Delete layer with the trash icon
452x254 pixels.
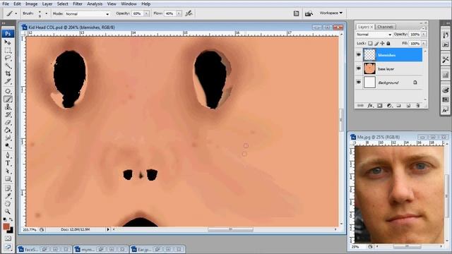pyautogui.click(x=417, y=106)
